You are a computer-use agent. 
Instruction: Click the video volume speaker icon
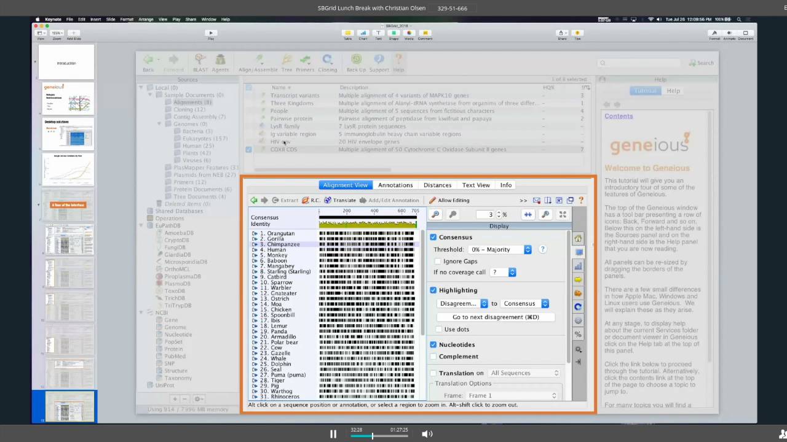point(427,434)
